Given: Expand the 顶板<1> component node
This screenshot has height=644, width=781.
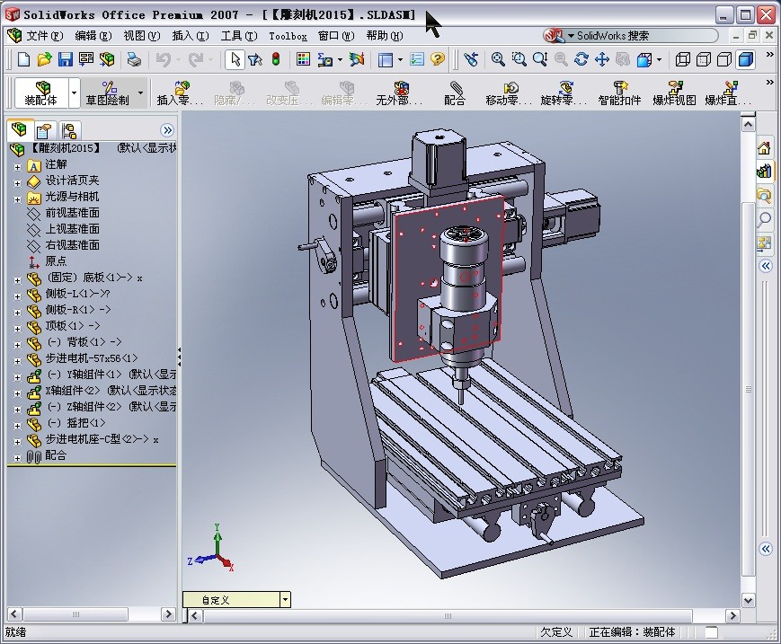Looking at the screenshot, I should pyautogui.click(x=18, y=329).
